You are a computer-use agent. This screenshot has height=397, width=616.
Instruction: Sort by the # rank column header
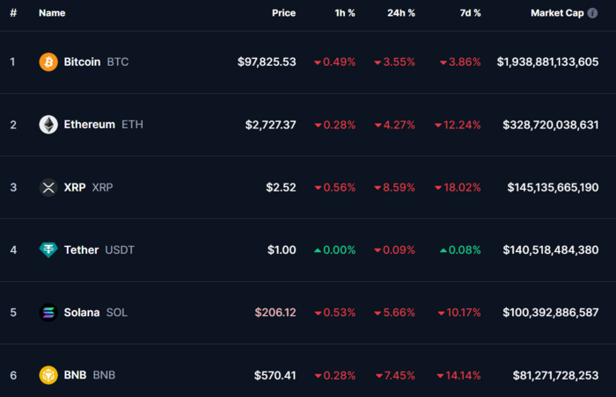[13, 13]
